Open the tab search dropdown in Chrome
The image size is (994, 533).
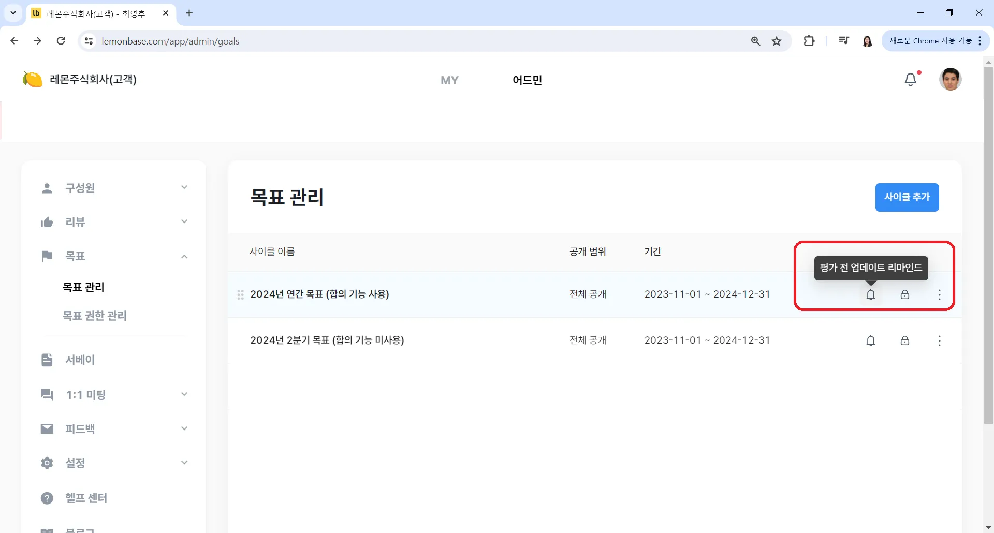pos(13,13)
